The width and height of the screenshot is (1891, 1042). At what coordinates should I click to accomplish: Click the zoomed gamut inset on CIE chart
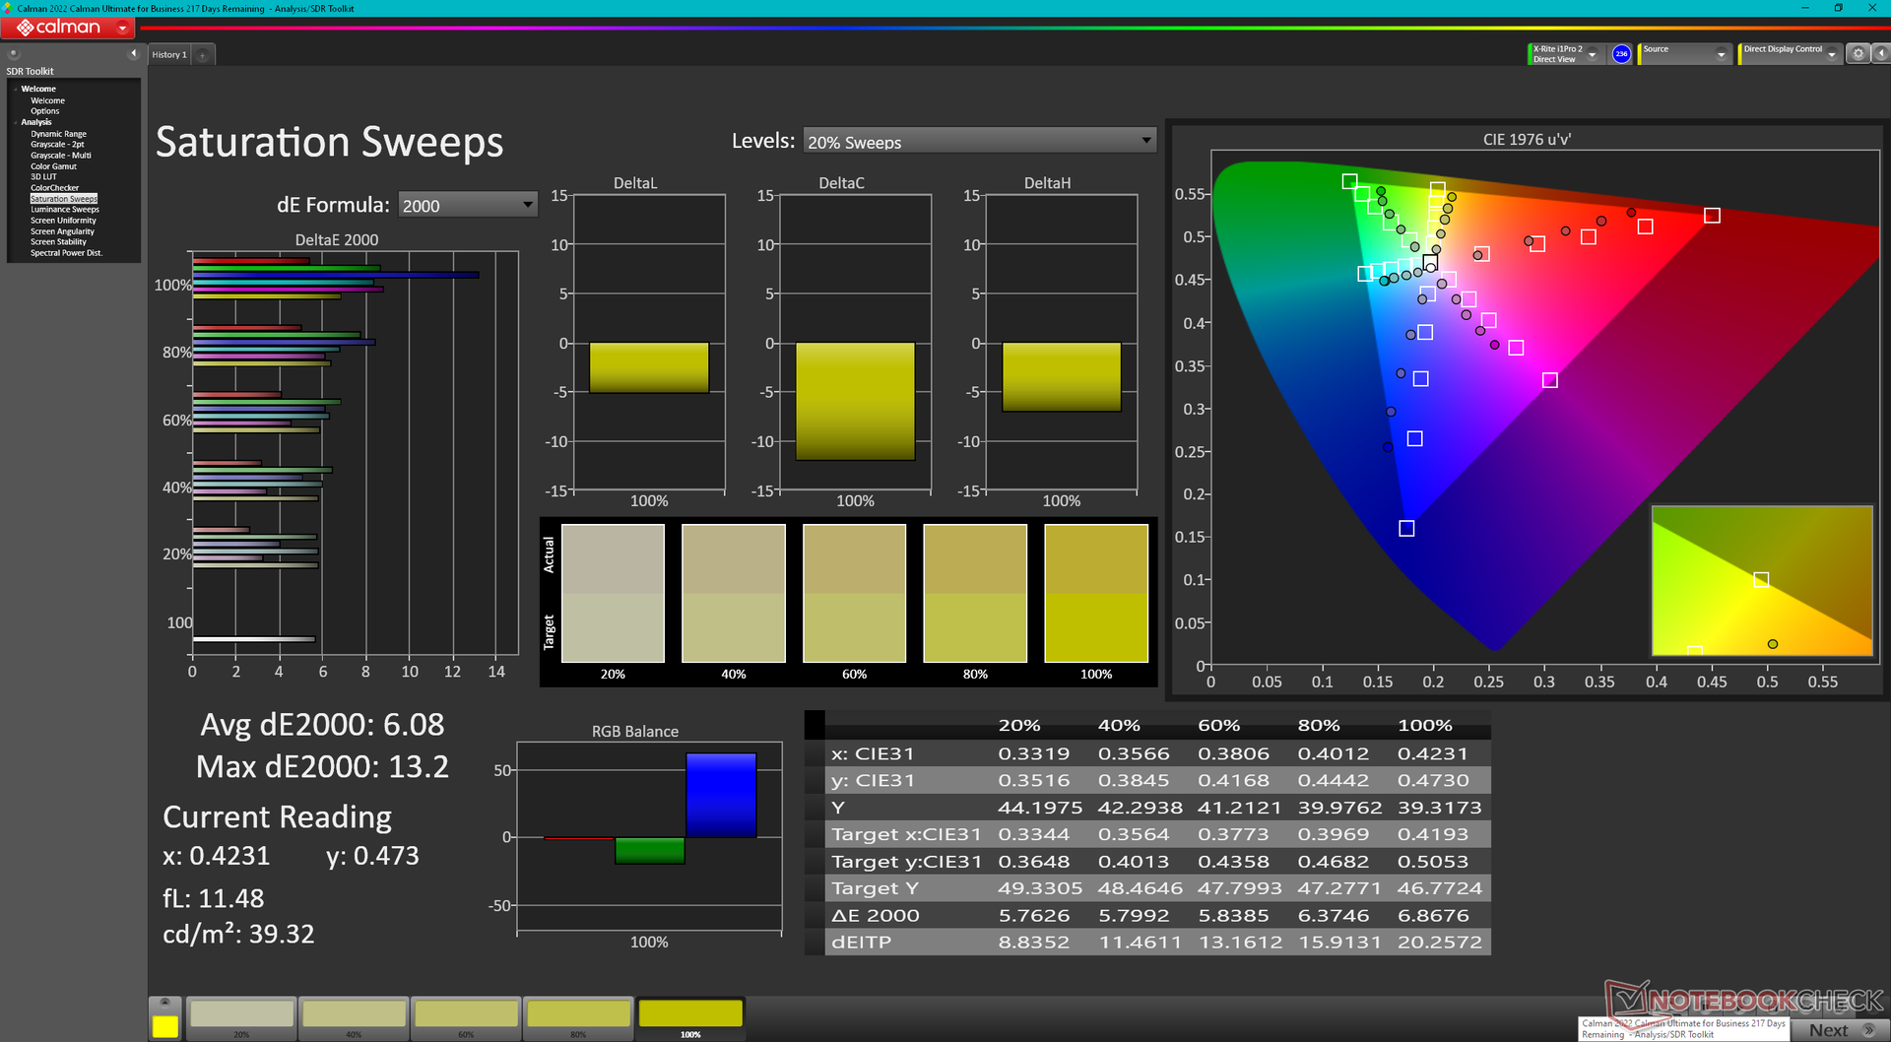[1761, 580]
